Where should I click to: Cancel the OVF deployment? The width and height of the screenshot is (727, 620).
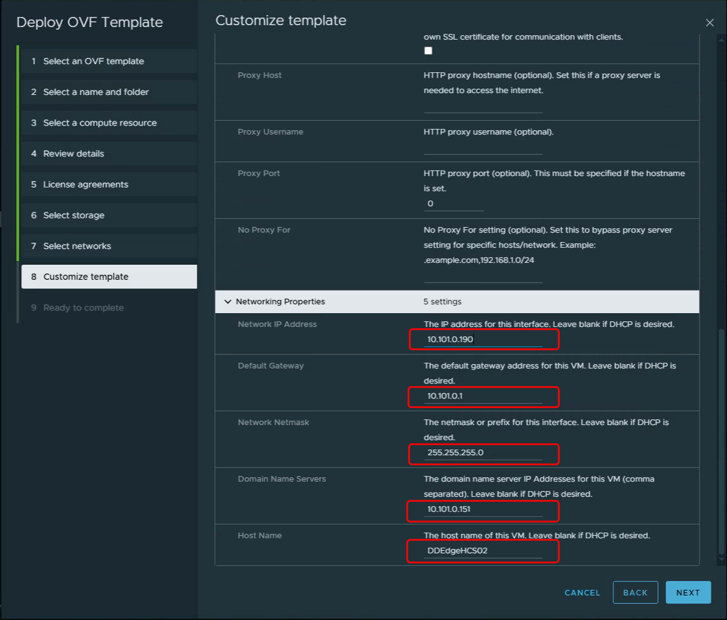click(582, 592)
